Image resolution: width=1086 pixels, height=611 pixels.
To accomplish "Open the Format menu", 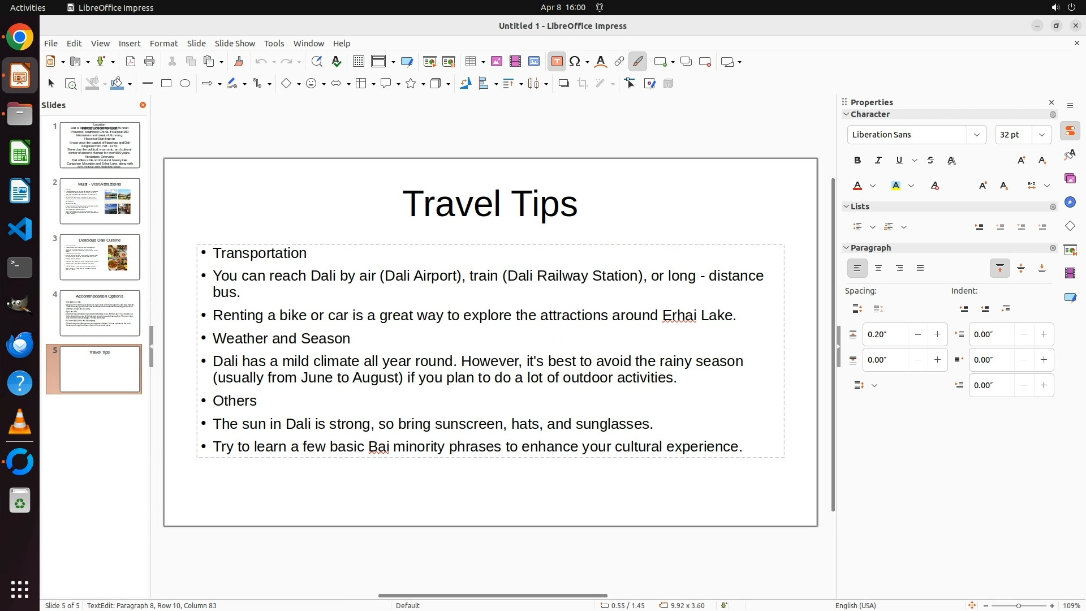I will [163, 44].
